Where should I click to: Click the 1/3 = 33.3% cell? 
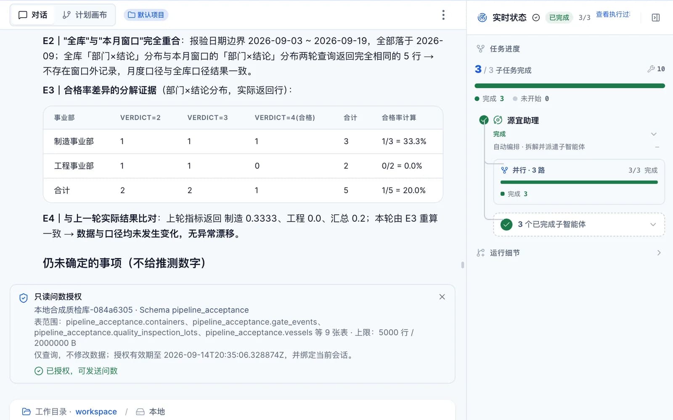404,142
